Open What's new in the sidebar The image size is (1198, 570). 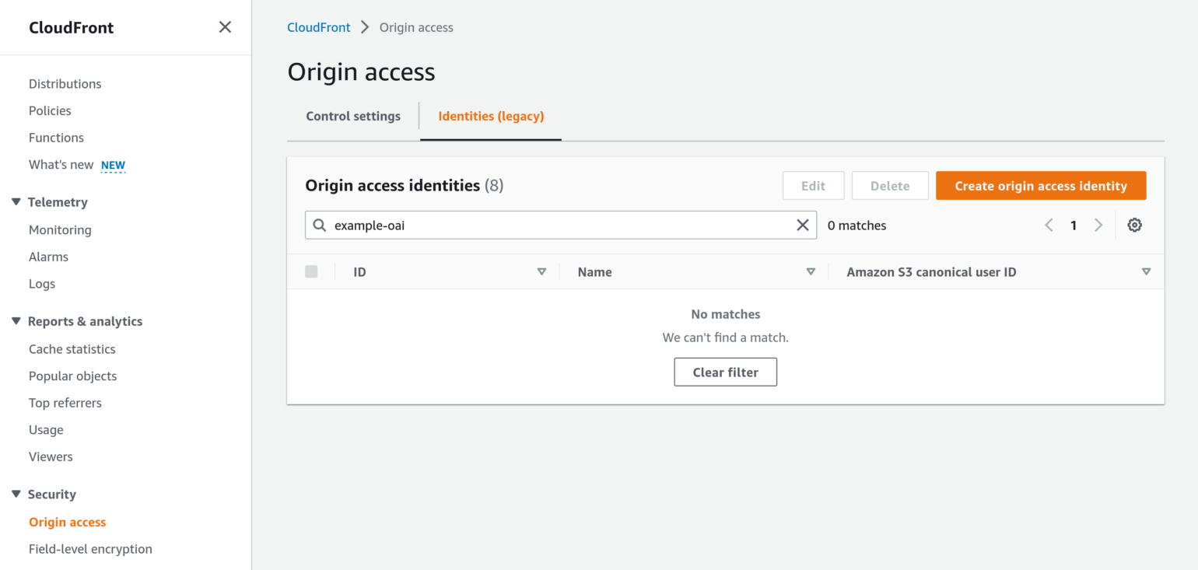pyautogui.click(x=61, y=165)
